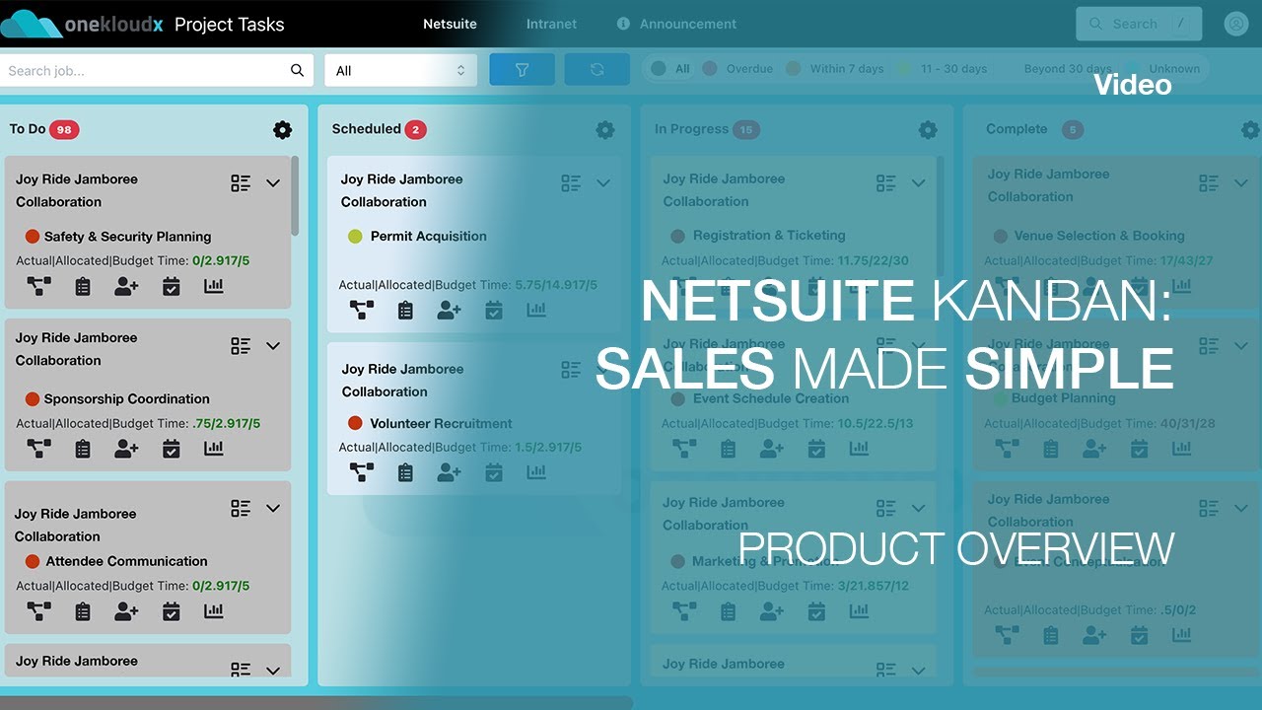Screen dimensions: 1262x710
Task: Click red status dot on Volunteer Recruitment
Action: (x=355, y=423)
